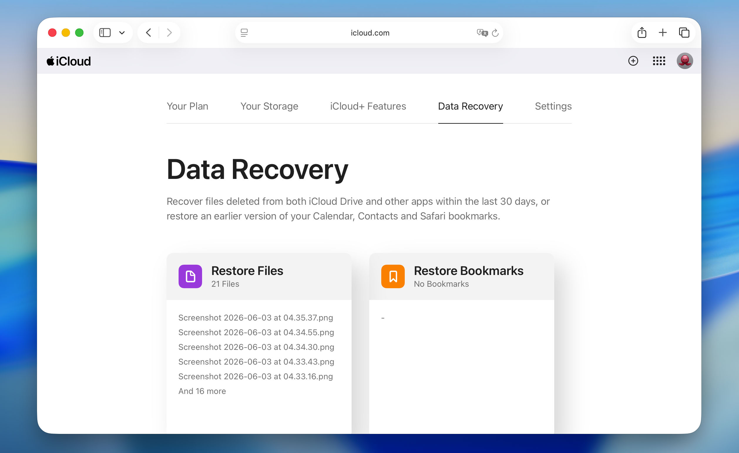
Task: Select Screenshot 2026-06-03 at 04.34.55.png
Action: (256, 332)
